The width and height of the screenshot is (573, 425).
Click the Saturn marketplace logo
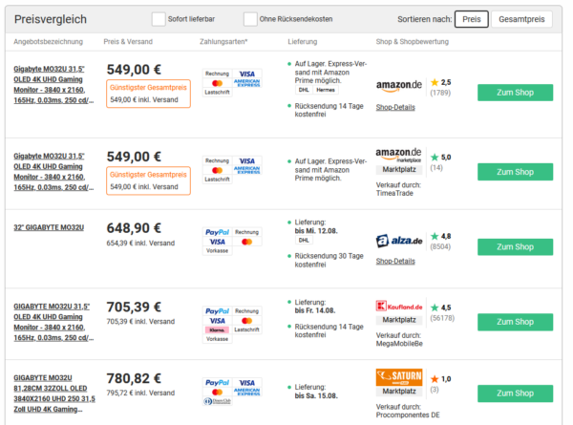pos(399,376)
